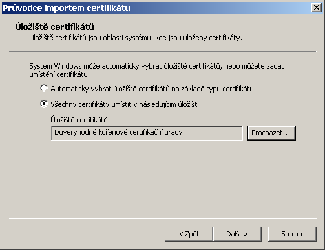This screenshot has height=250, width=325.
Task: Click the horizontal separator above the navigation buttons
Action: [x=163, y=218]
